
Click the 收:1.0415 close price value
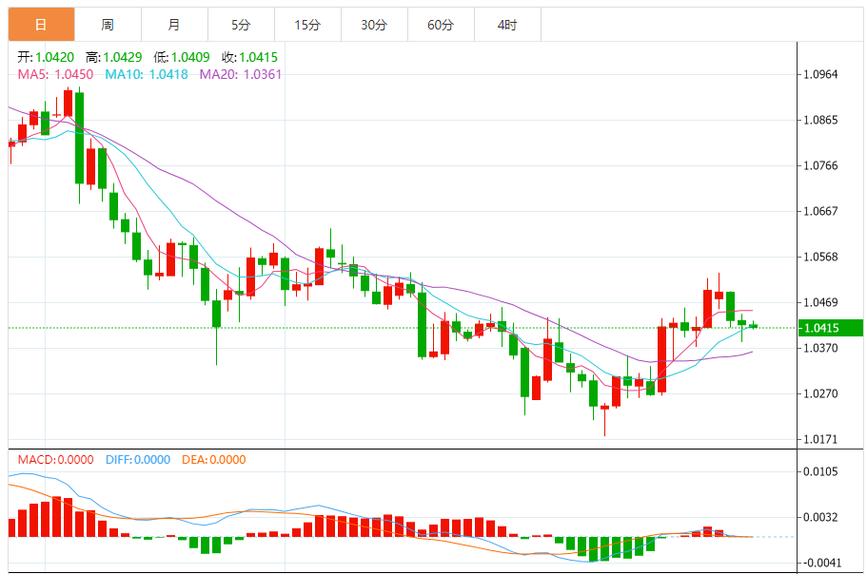pyautogui.click(x=250, y=57)
